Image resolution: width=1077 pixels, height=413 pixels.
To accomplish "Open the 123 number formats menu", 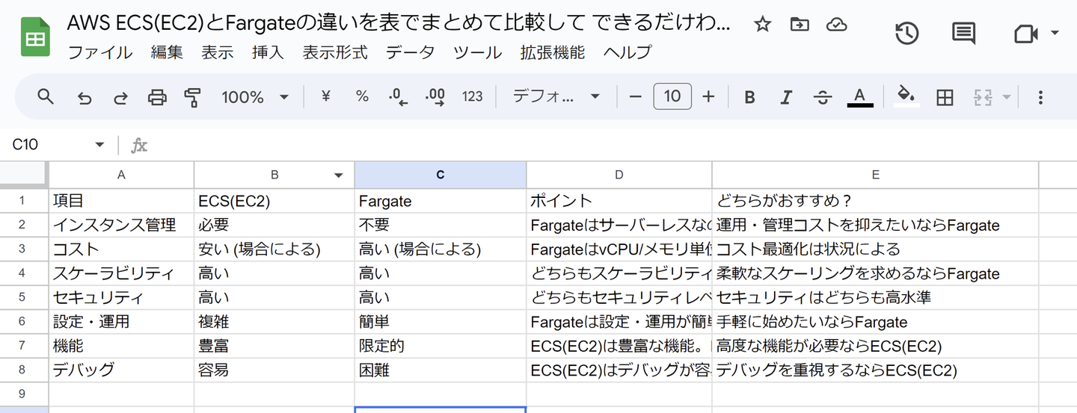I will point(472,96).
